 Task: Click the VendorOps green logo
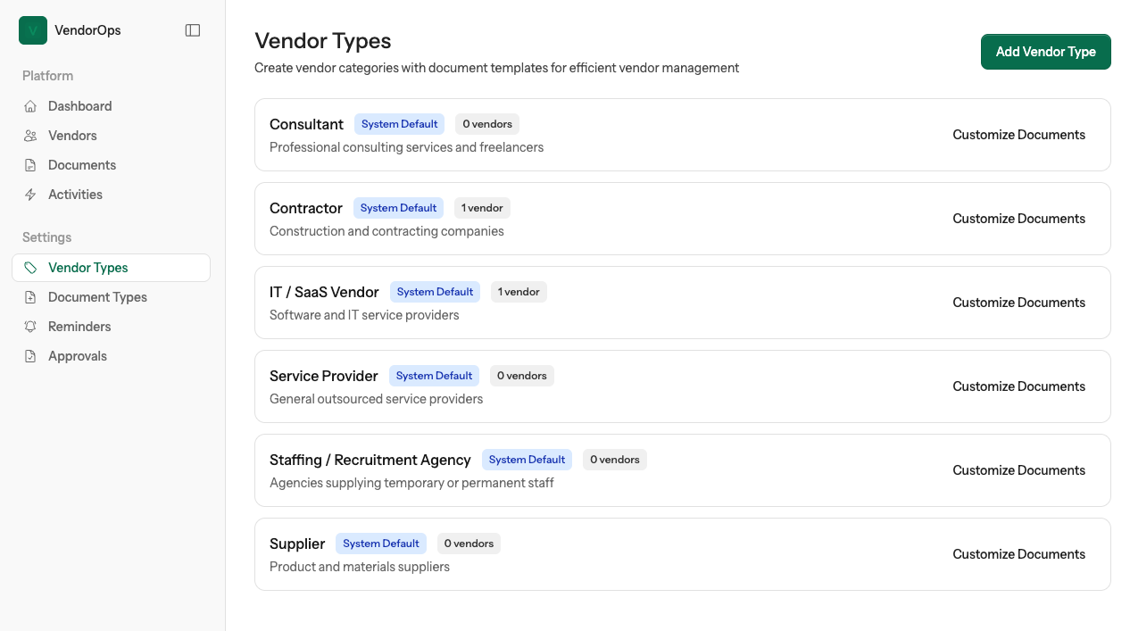(32, 29)
